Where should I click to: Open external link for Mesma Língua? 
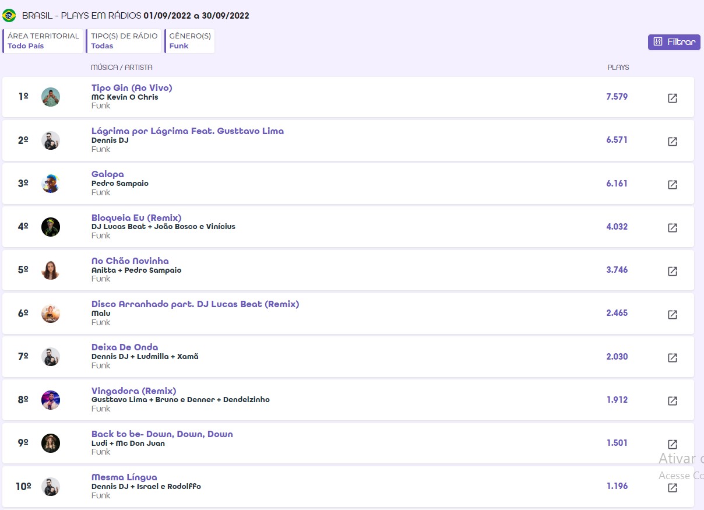click(673, 487)
